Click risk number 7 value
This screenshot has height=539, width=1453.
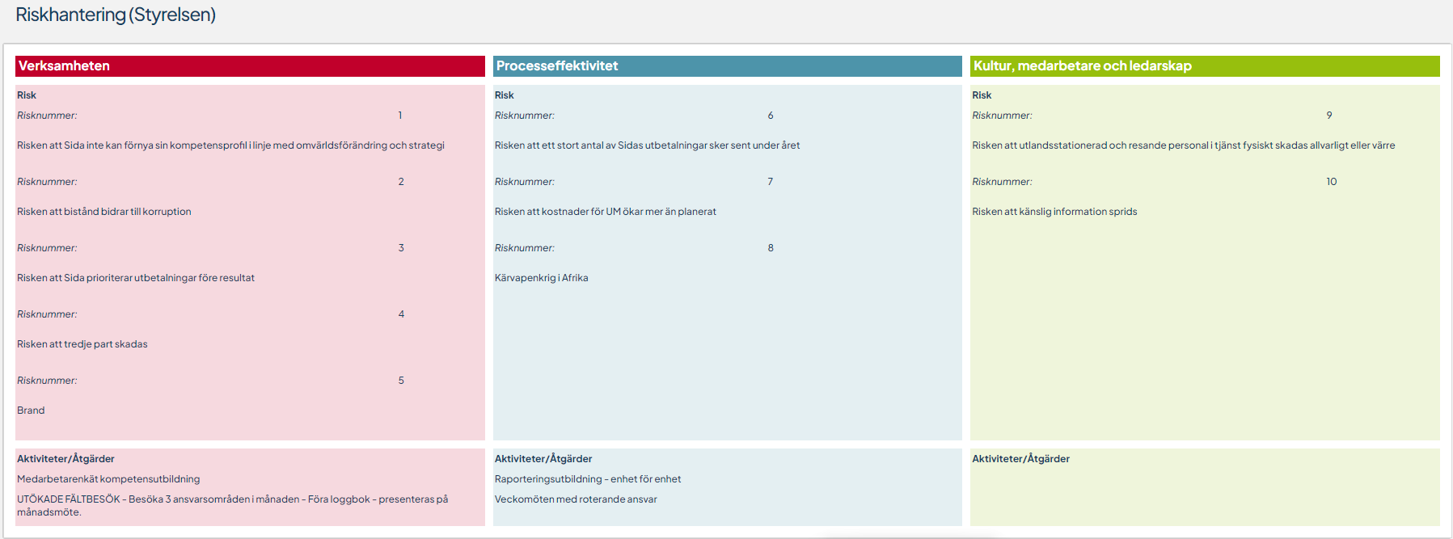click(x=771, y=182)
